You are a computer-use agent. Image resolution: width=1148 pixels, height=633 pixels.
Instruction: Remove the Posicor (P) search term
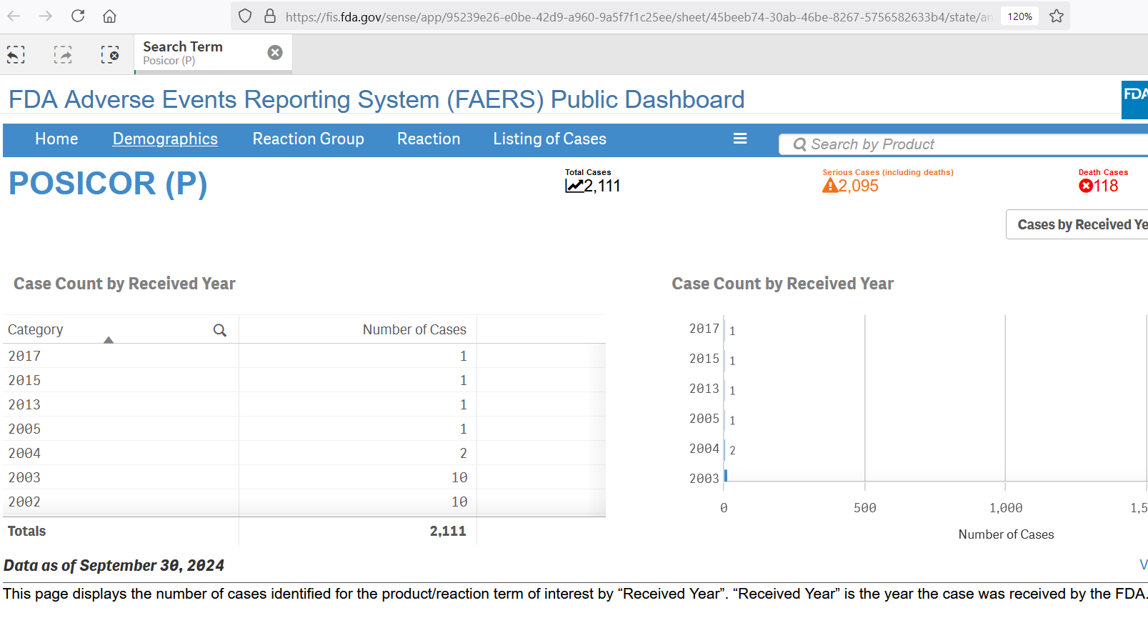tap(275, 52)
